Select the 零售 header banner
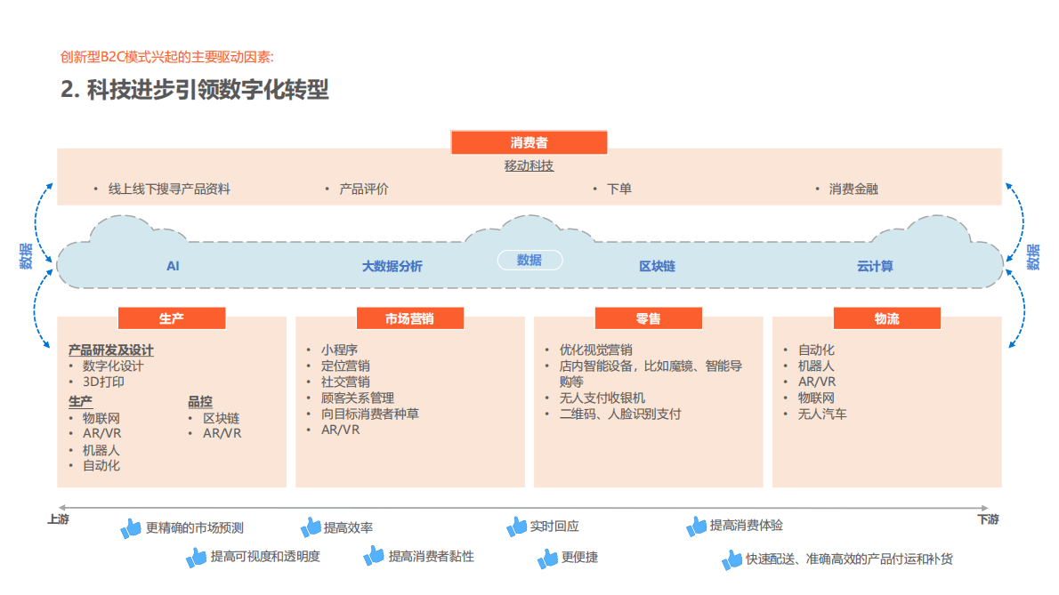This screenshot has width=1059, height=595. pos(647,318)
